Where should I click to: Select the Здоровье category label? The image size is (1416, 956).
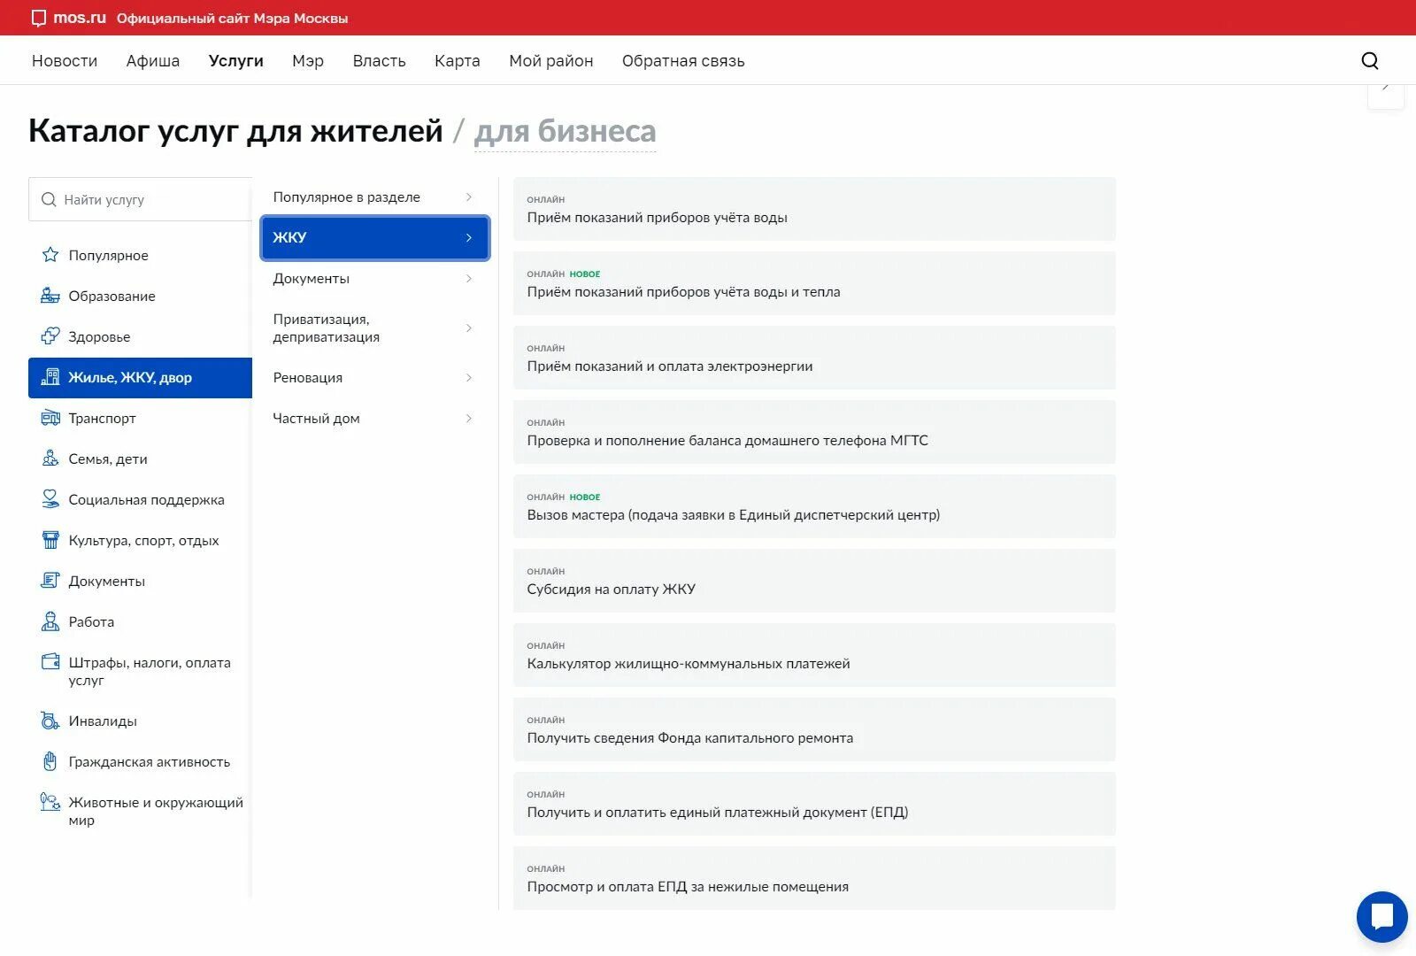99,337
